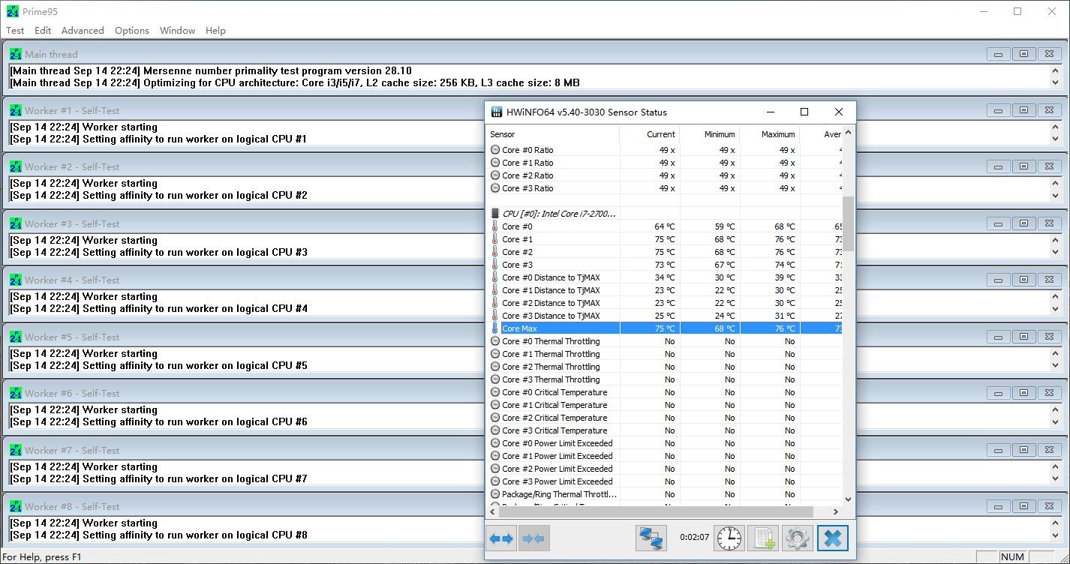Select the "Core #1 Ratio" sensor row

click(664, 163)
